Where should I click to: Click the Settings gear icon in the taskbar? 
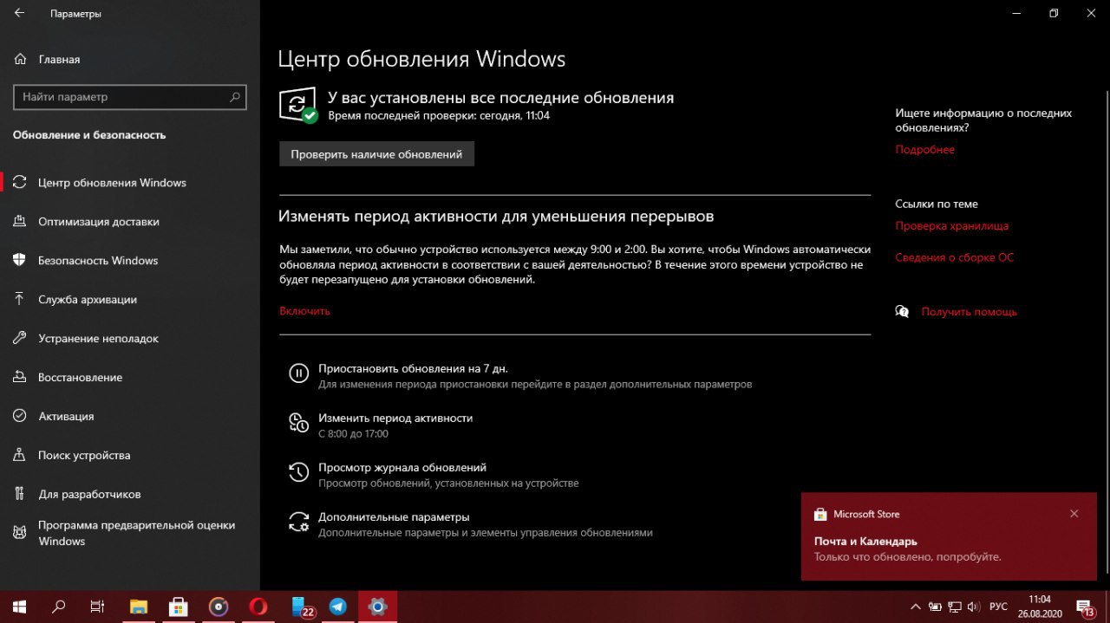pyautogui.click(x=377, y=607)
